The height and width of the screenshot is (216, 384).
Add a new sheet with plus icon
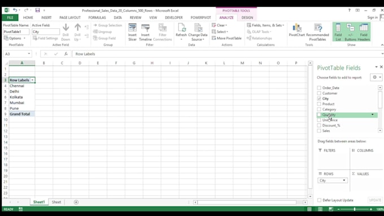(76, 202)
